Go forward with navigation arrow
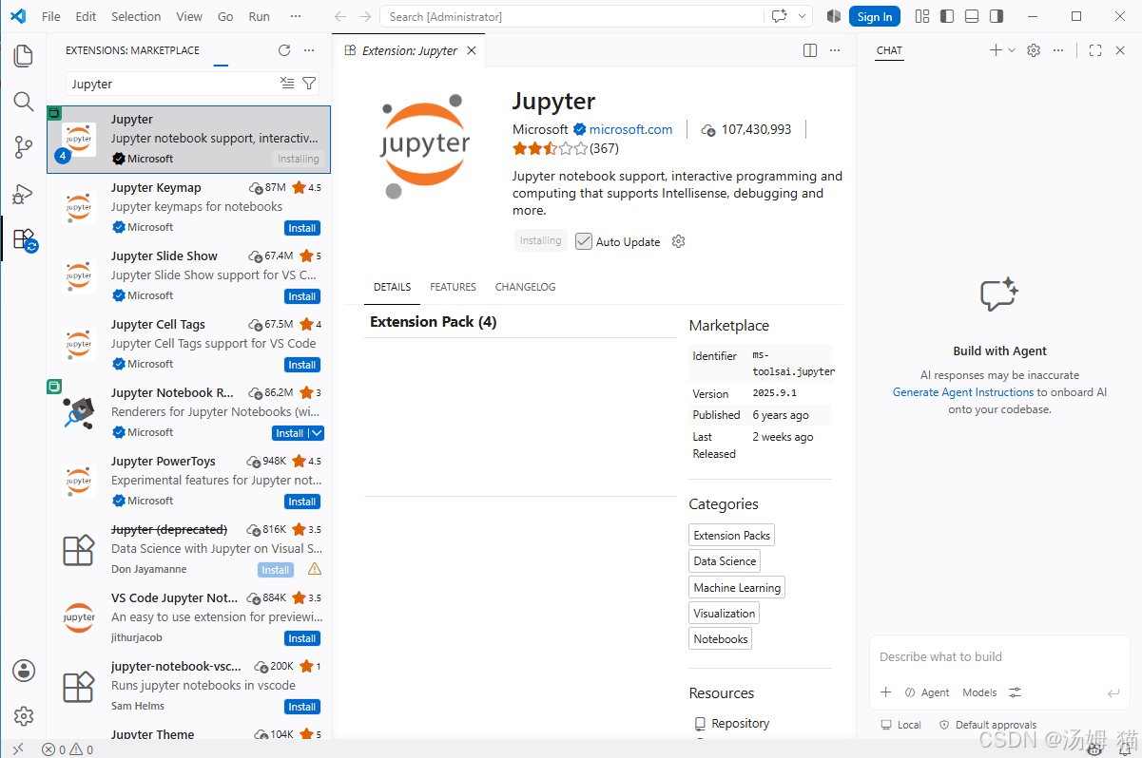 coord(365,16)
